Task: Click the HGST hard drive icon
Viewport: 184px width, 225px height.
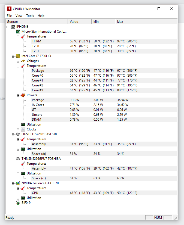Action: [x=18, y=134]
